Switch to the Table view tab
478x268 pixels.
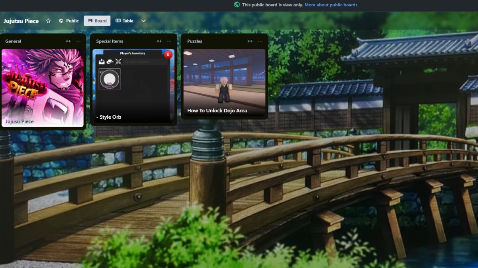pos(124,21)
